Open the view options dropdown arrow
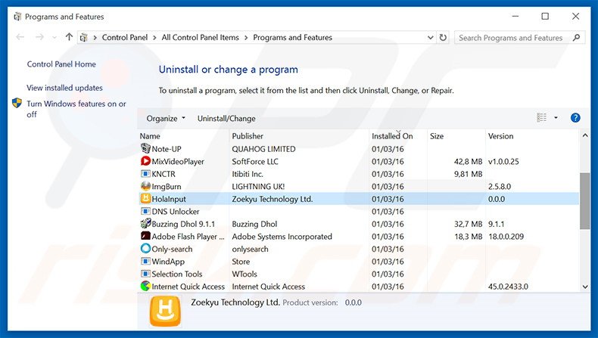598x338 pixels. tap(556, 118)
